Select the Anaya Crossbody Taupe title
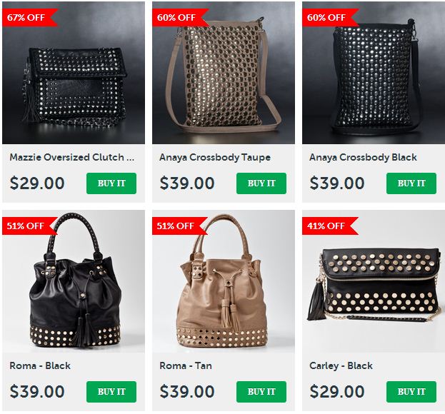This screenshot has width=445, height=414. tap(215, 157)
